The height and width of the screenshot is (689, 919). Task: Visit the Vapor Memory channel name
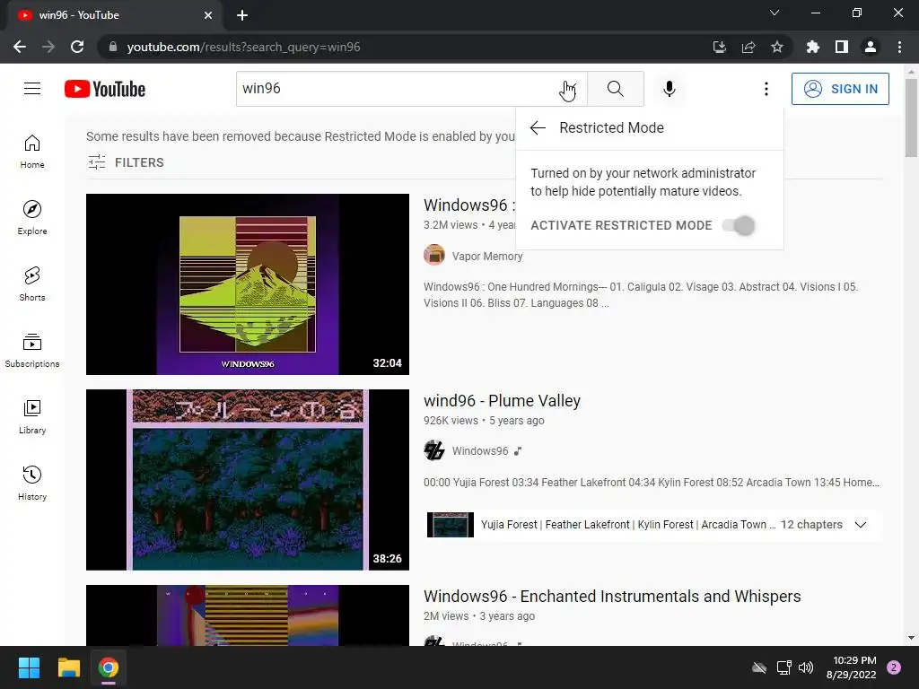click(487, 256)
